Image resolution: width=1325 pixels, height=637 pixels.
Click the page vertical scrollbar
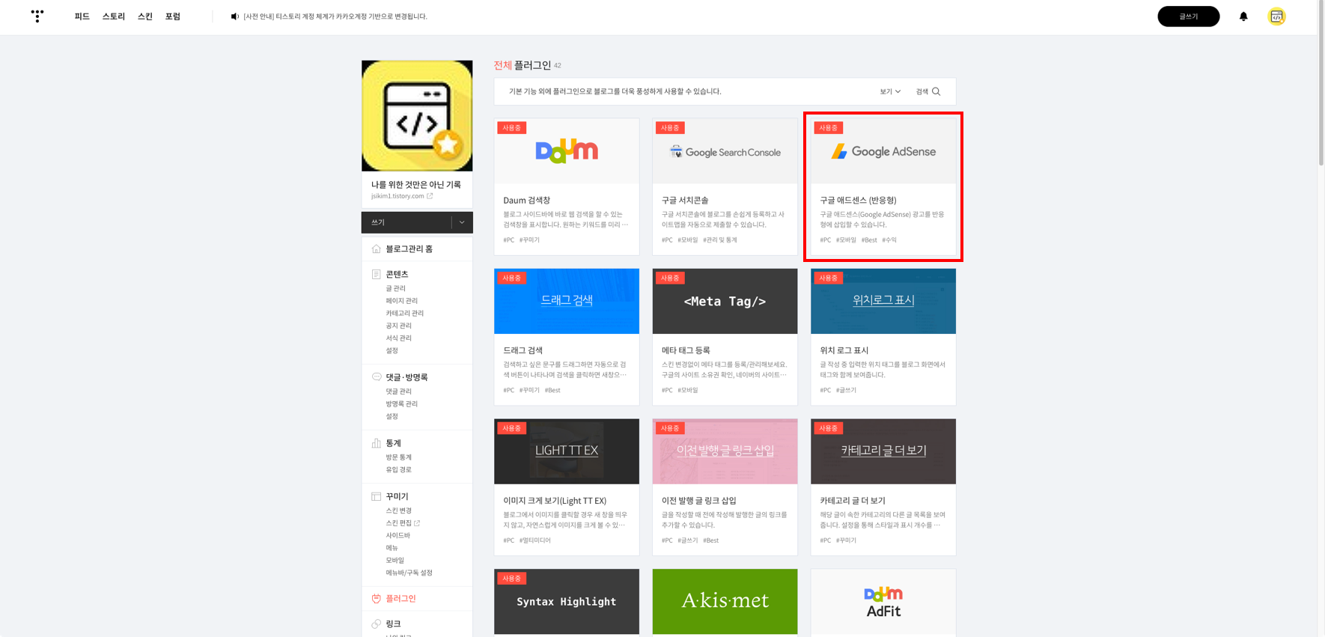click(x=1321, y=82)
